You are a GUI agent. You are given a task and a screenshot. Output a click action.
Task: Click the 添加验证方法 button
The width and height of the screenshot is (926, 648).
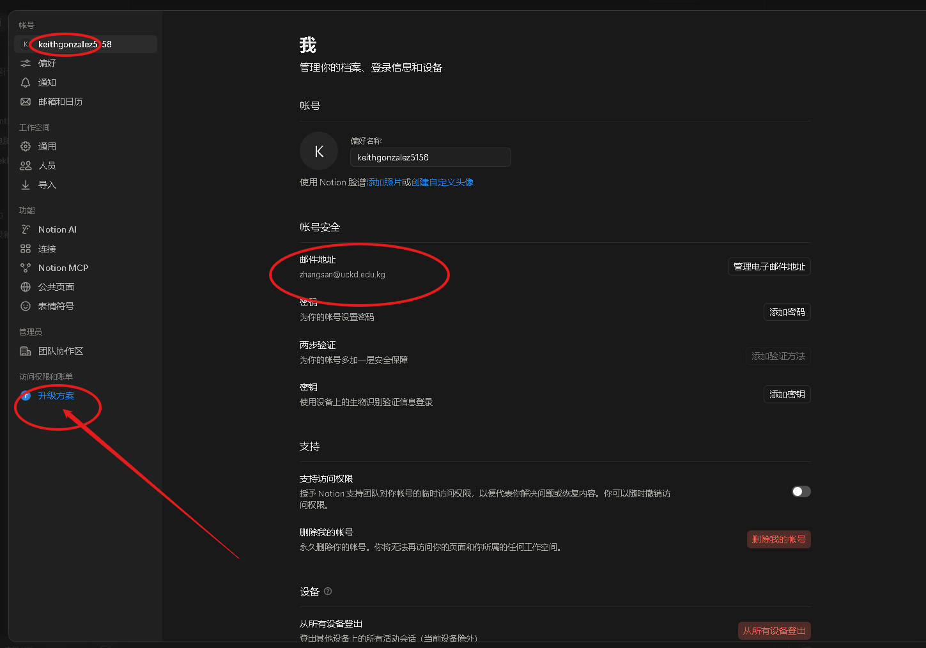pos(778,356)
